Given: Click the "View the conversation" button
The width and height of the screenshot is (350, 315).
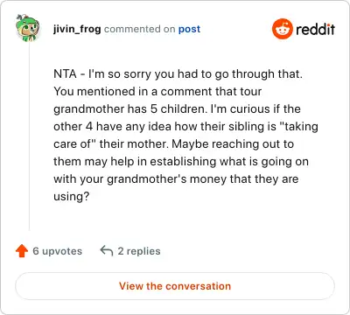Looking at the screenshot, I should (x=175, y=286).
